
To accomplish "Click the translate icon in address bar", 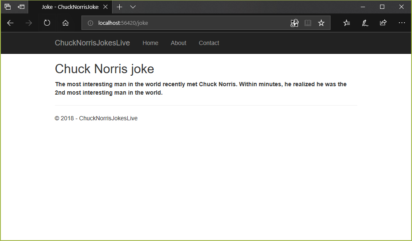I will point(294,23).
